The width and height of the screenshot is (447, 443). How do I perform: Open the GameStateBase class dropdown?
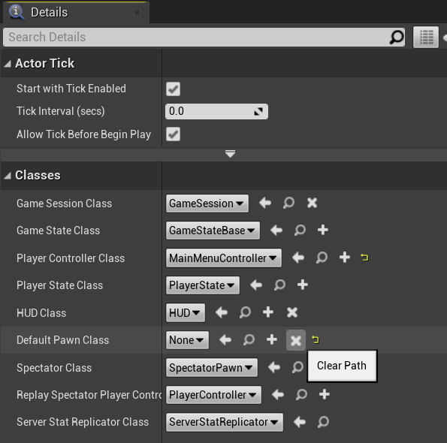click(x=213, y=231)
